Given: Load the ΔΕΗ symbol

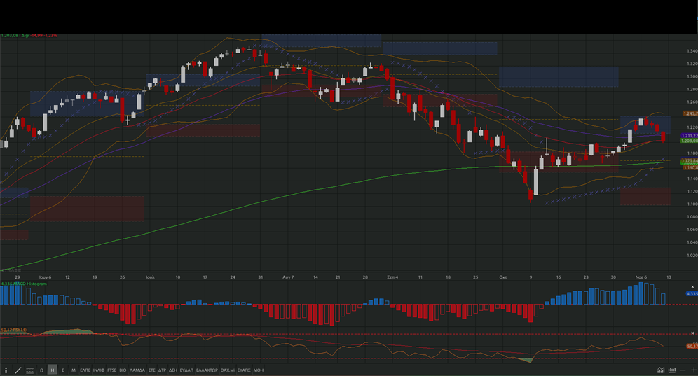Looking at the screenshot, I should [x=173, y=370].
